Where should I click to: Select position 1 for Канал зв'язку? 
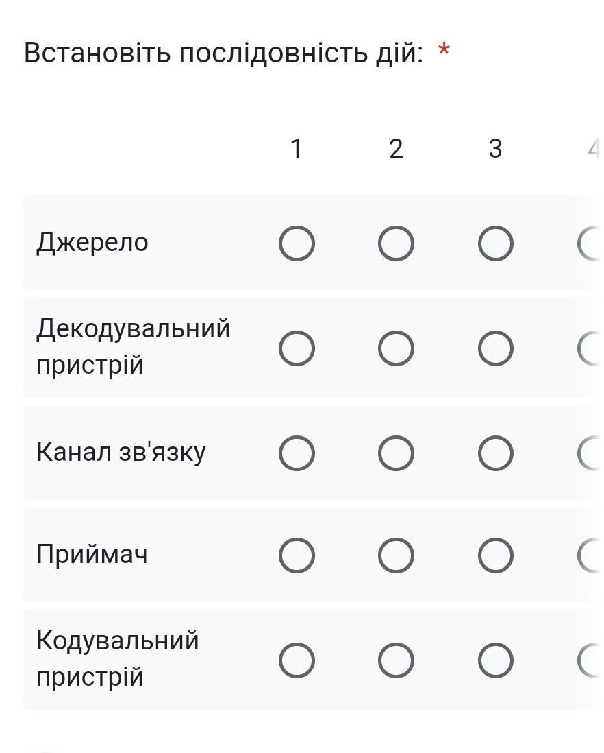pyautogui.click(x=297, y=453)
